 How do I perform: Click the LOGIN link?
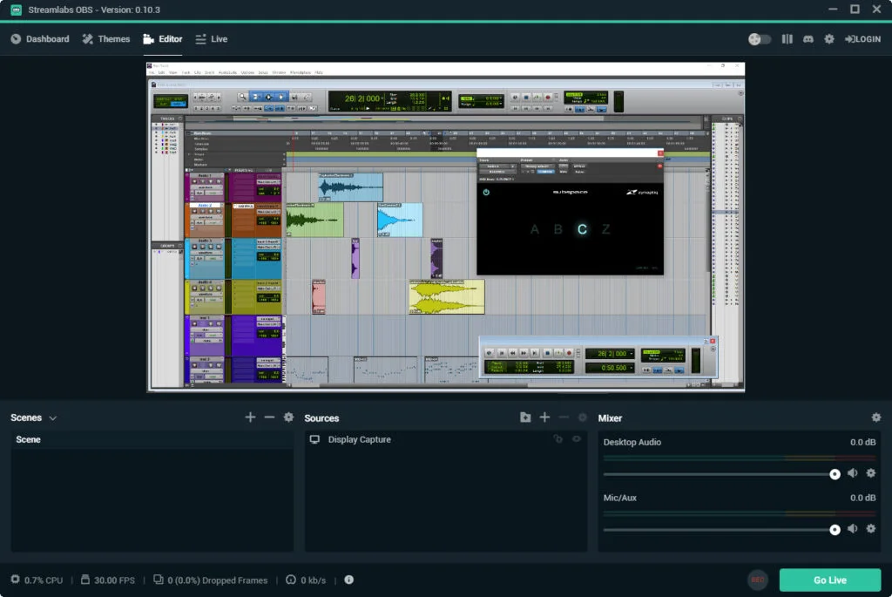coord(862,38)
